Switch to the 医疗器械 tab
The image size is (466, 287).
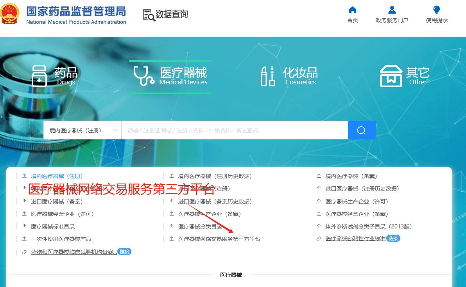(x=170, y=76)
